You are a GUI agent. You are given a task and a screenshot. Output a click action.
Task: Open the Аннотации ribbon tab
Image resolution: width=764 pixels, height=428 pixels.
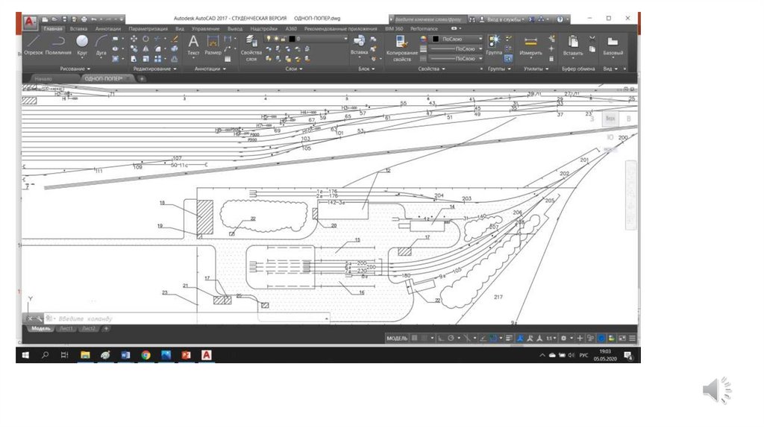pyautogui.click(x=107, y=28)
